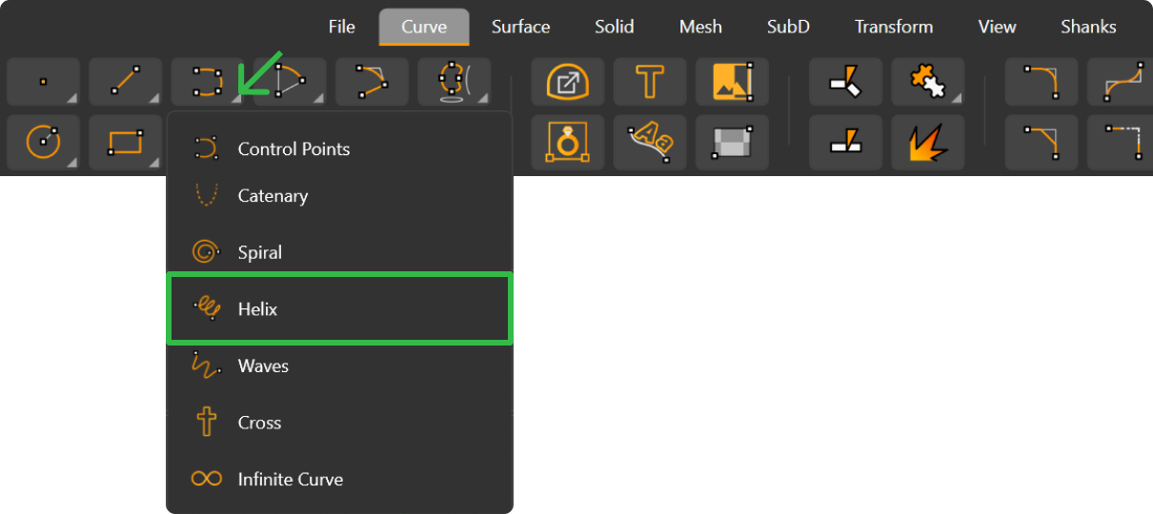
Task: Switch to the Surface tab
Action: [521, 27]
